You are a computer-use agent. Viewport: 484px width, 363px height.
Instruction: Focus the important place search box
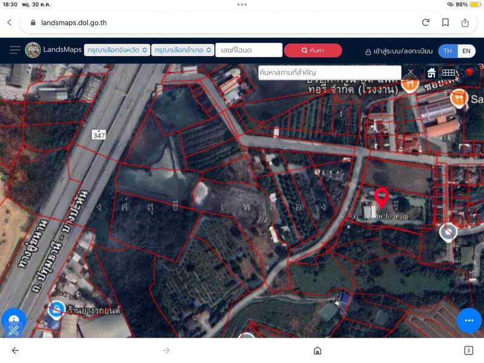pos(330,73)
